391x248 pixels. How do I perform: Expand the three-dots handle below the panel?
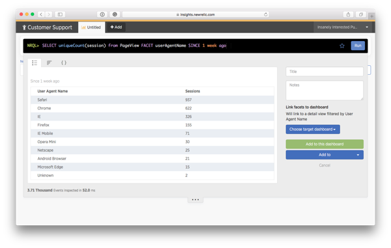pyautogui.click(x=195, y=200)
